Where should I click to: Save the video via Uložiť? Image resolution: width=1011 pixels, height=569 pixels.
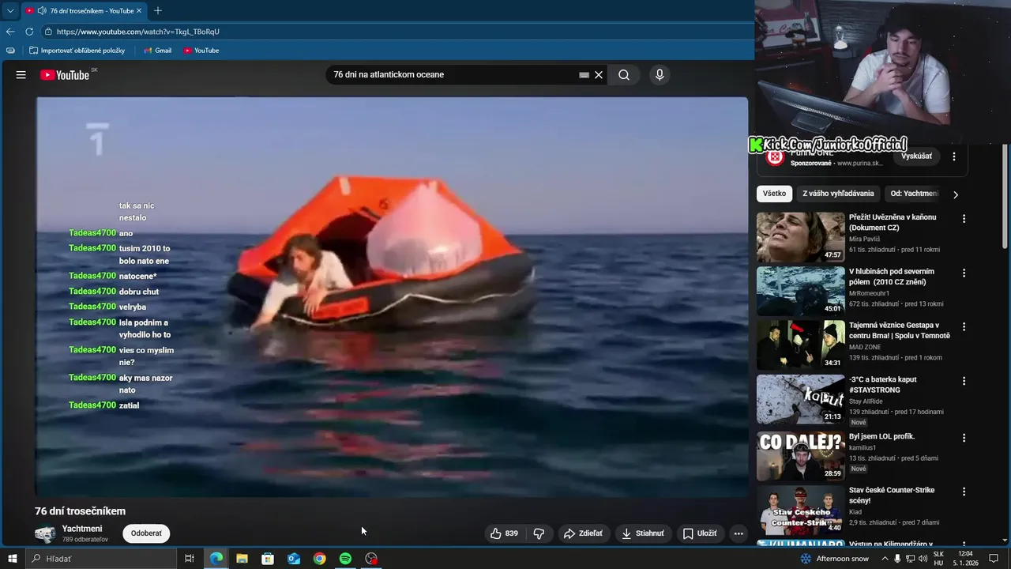tap(700, 533)
